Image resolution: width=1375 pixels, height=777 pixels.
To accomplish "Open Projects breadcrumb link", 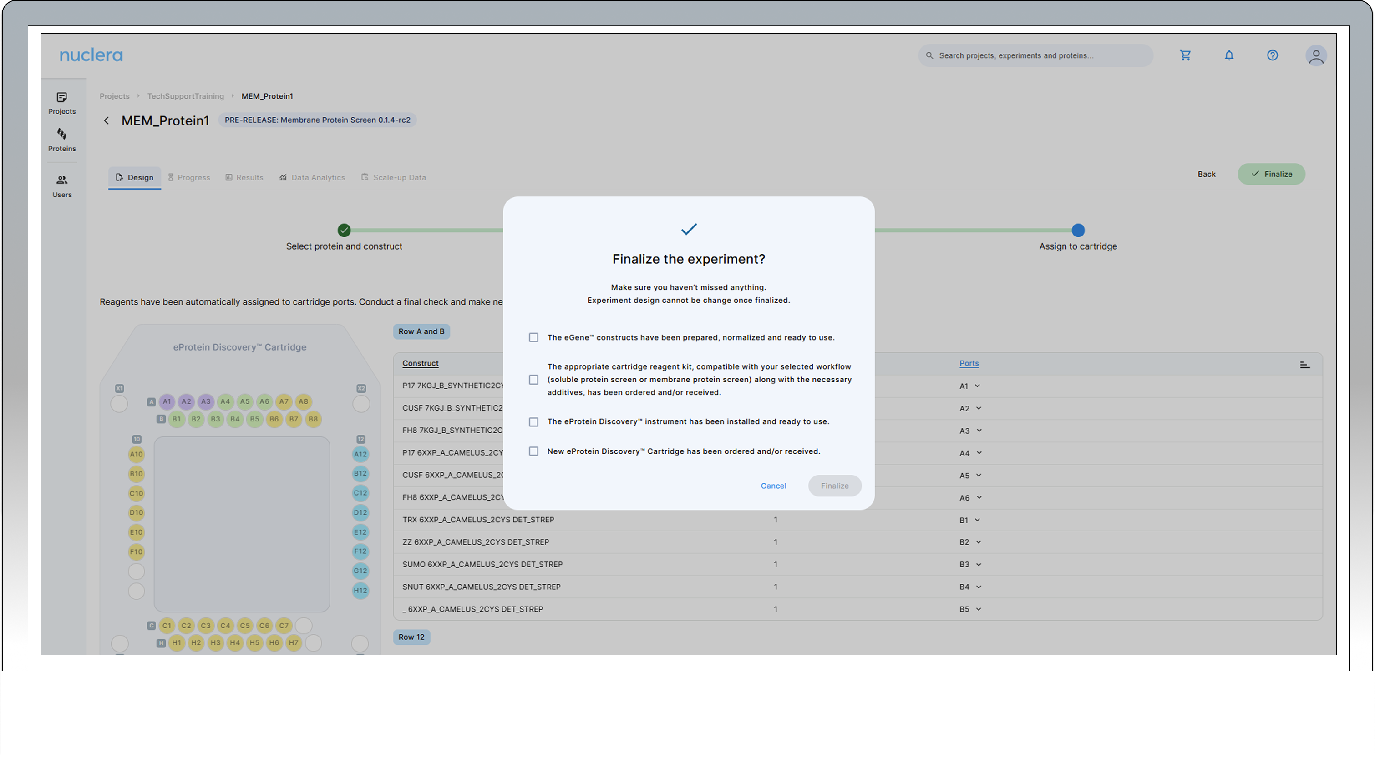I will point(114,96).
